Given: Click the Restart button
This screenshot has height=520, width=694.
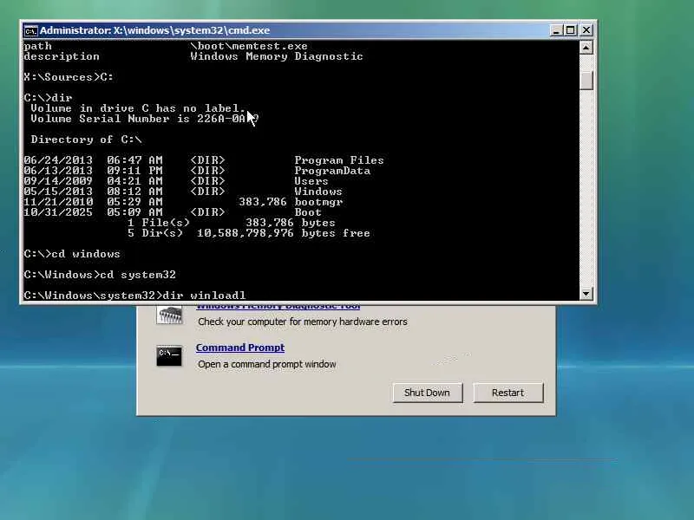Looking at the screenshot, I should click(507, 393).
